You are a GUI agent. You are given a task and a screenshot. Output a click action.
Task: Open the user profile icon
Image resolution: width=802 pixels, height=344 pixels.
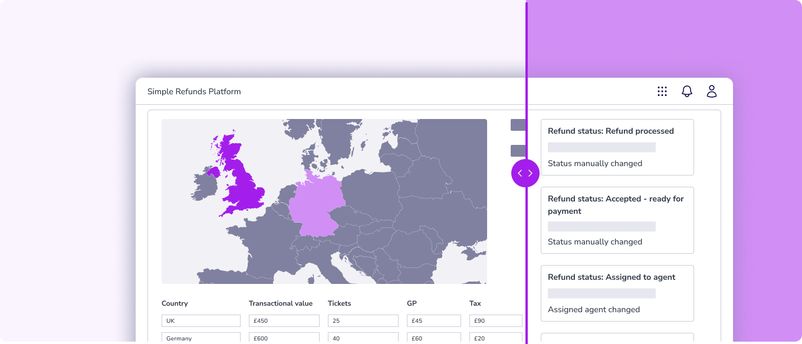[712, 91]
